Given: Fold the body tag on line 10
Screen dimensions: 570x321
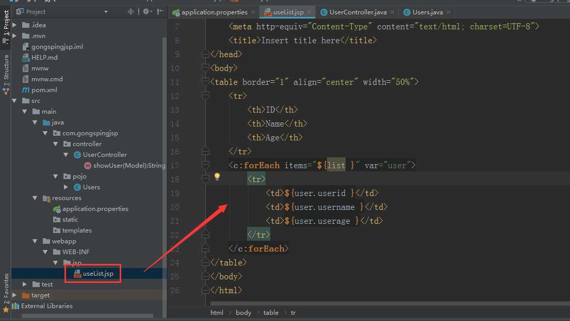Looking at the screenshot, I should (205, 68).
